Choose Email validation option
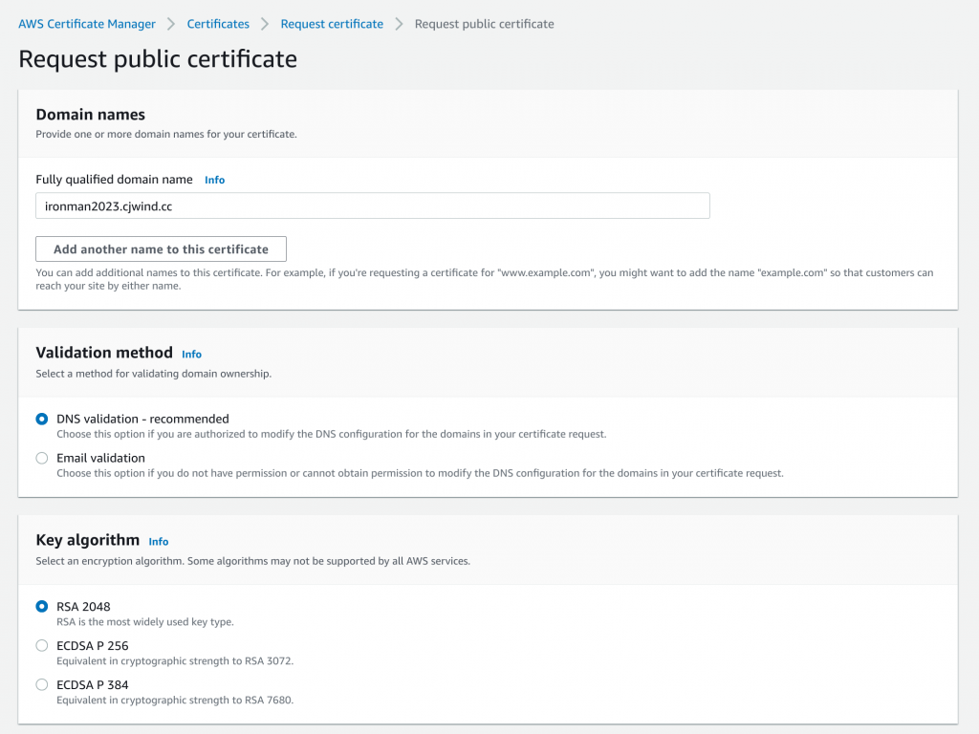 [x=42, y=458]
